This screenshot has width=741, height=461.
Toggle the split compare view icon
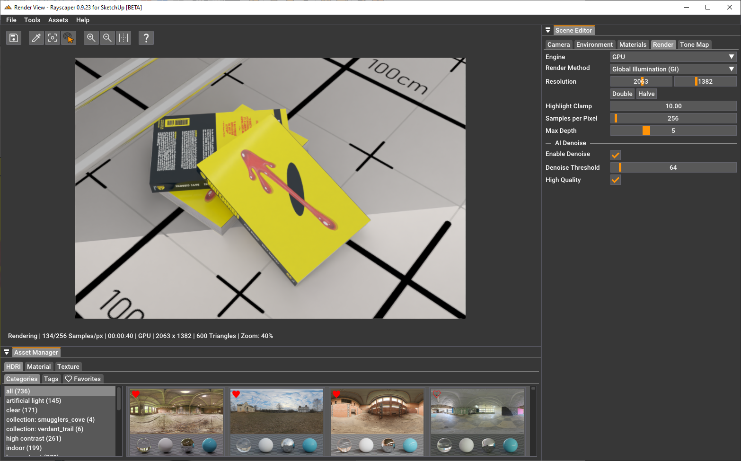coord(123,38)
